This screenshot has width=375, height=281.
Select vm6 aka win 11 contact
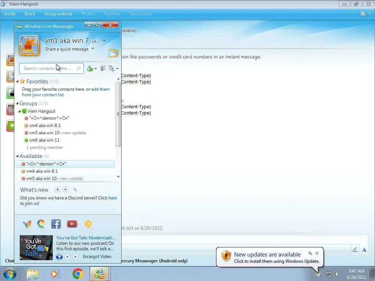point(44,140)
